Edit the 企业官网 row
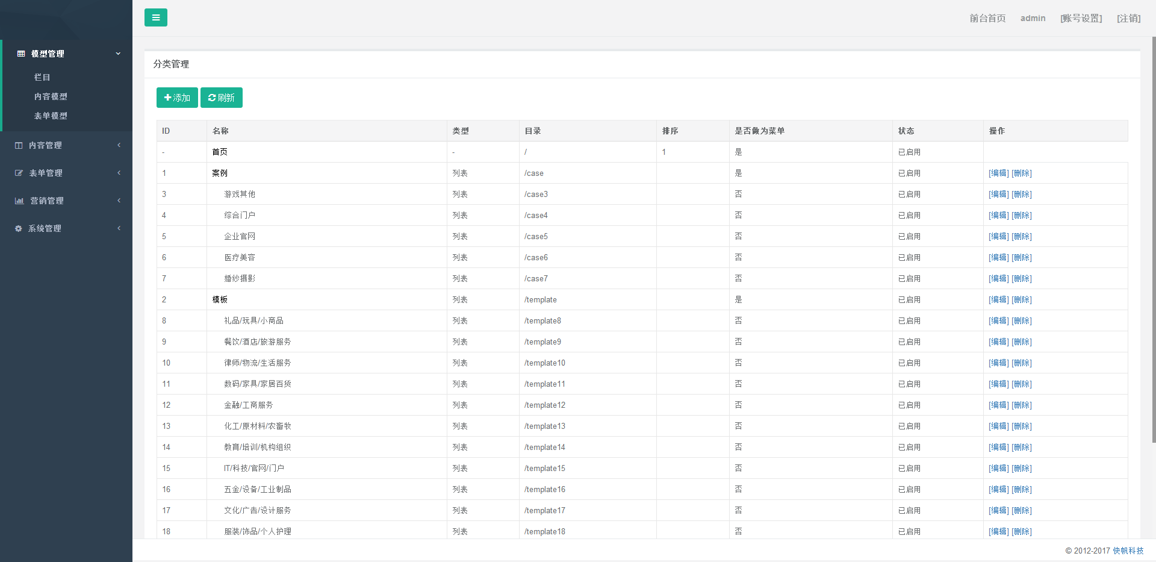This screenshot has height=562, width=1156. (x=998, y=236)
